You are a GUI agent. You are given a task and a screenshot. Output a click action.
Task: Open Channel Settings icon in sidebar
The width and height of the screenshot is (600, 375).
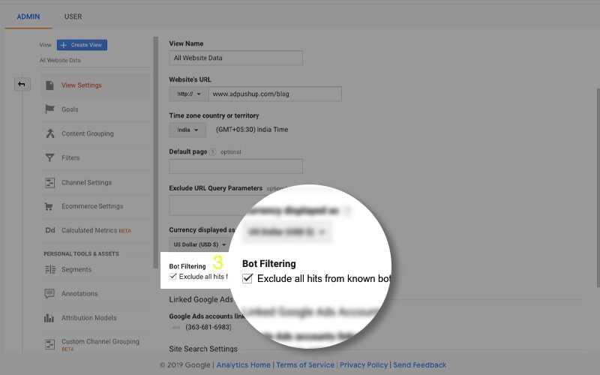[x=50, y=182]
